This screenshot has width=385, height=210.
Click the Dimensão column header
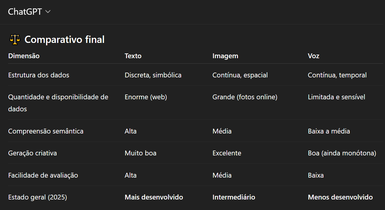pos(24,56)
